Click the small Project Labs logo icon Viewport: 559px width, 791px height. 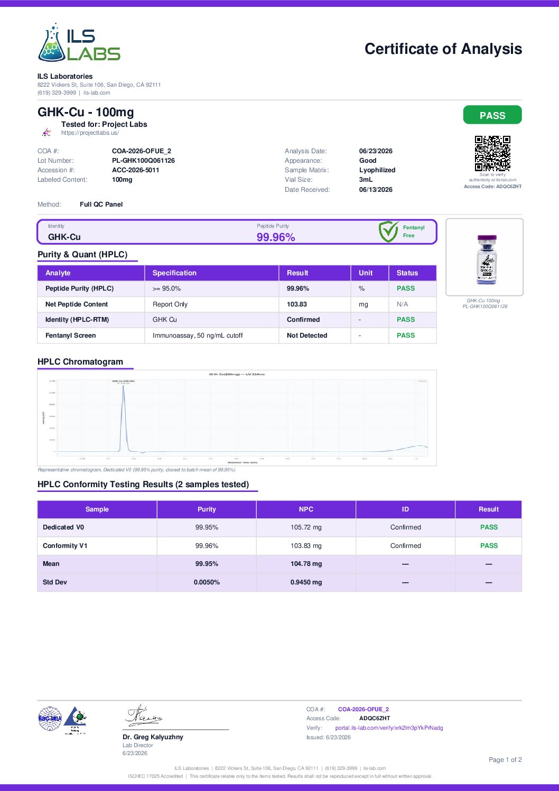click(47, 132)
